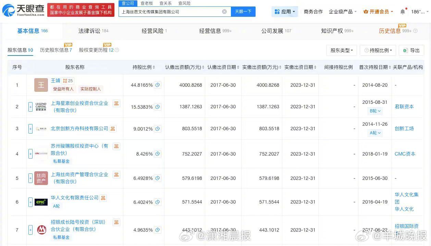Open the 开通会员 dropdown
The height and width of the screenshot is (246, 431).
(x=379, y=12)
